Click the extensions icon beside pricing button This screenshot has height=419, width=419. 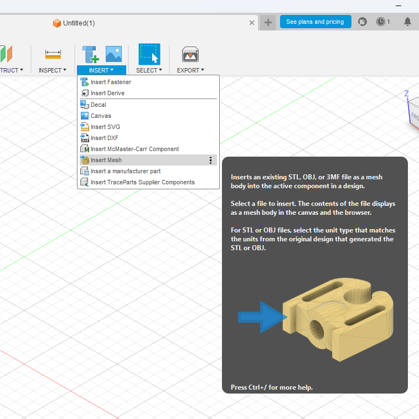pyautogui.click(x=363, y=22)
